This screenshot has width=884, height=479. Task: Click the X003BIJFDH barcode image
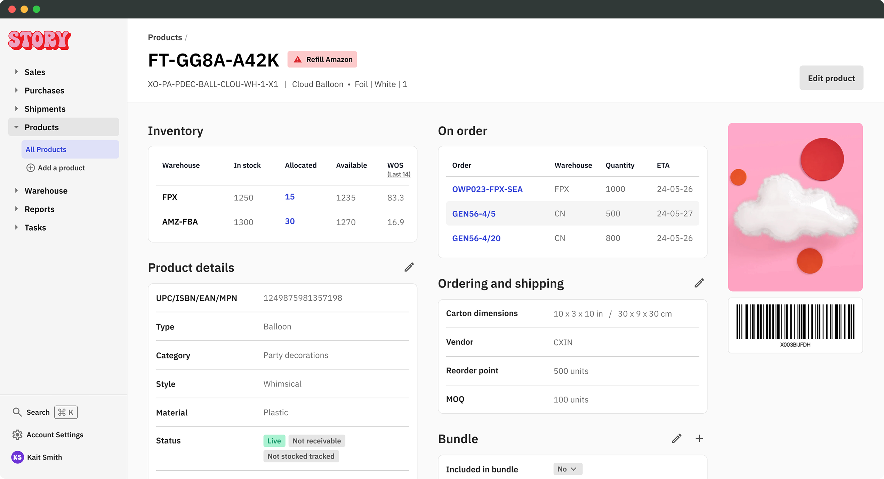click(x=795, y=325)
